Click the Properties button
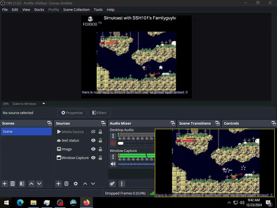277x208 pixels. pos(72,113)
